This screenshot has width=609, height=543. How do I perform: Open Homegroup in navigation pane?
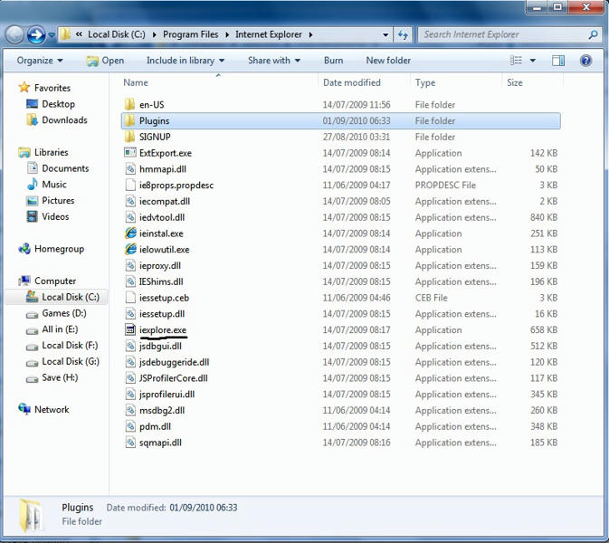[59, 249]
